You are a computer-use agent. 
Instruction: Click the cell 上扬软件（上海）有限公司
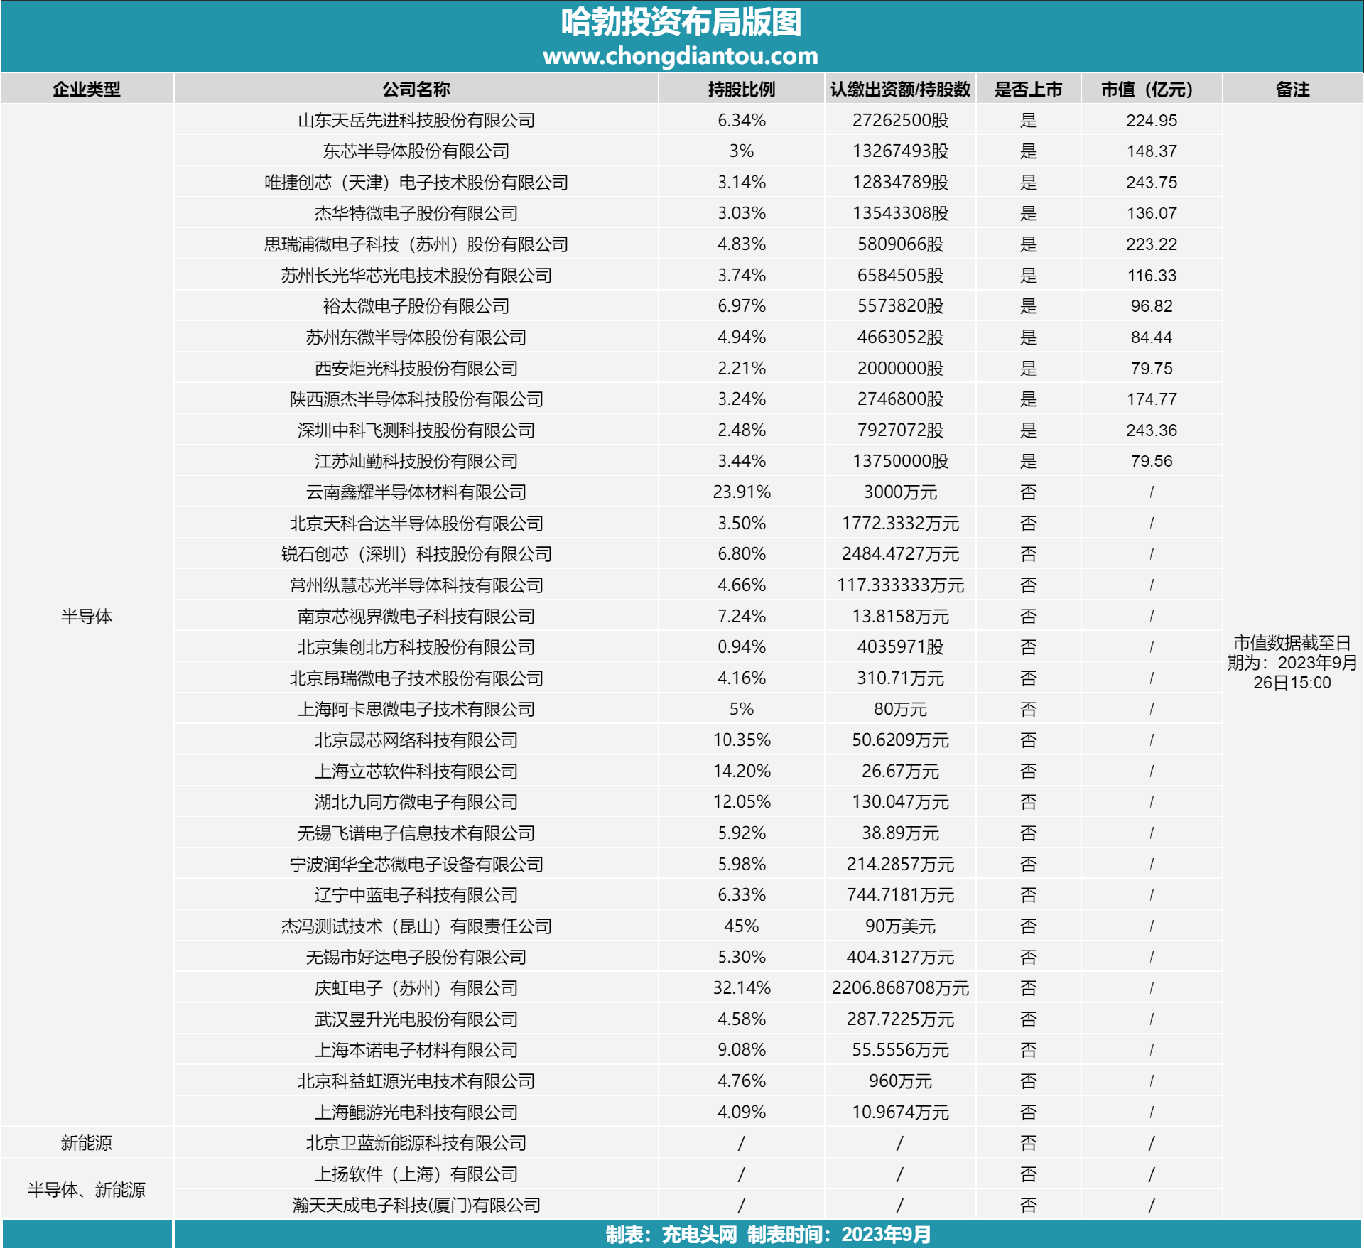416,1174
